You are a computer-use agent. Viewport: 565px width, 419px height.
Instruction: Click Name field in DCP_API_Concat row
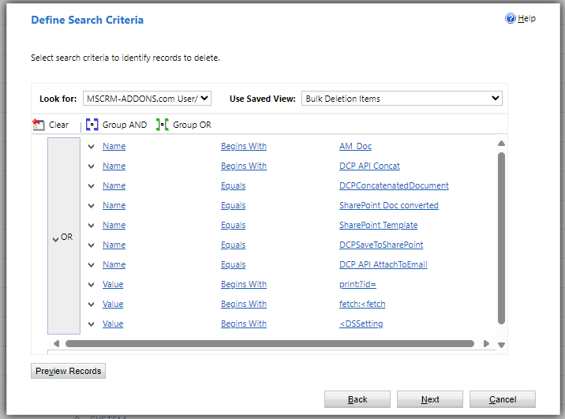(x=114, y=166)
